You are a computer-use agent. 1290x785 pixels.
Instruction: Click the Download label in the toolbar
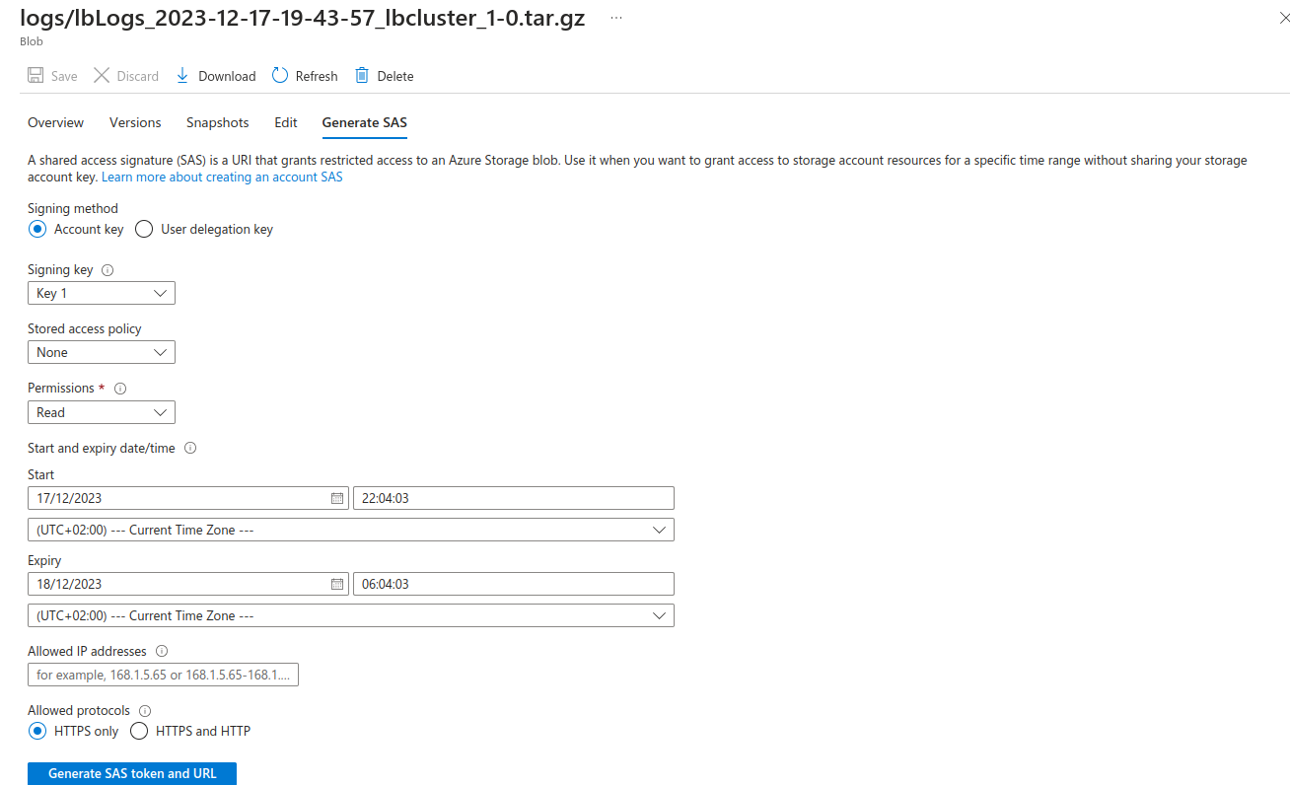pos(227,76)
